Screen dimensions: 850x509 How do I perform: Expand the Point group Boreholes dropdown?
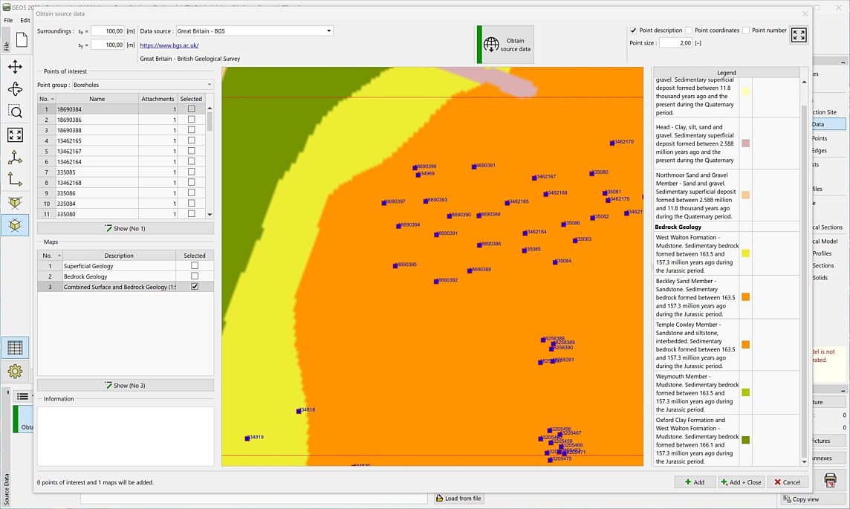[209, 85]
